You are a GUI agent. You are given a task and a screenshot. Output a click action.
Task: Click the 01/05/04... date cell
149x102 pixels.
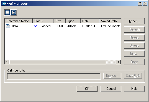tap(90, 26)
